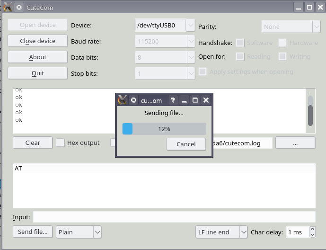Minimize the Sending file dialog

tap(184, 100)
